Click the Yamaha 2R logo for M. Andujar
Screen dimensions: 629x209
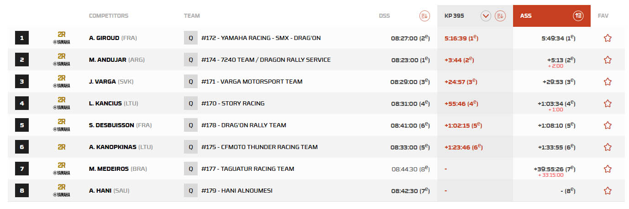61,60
